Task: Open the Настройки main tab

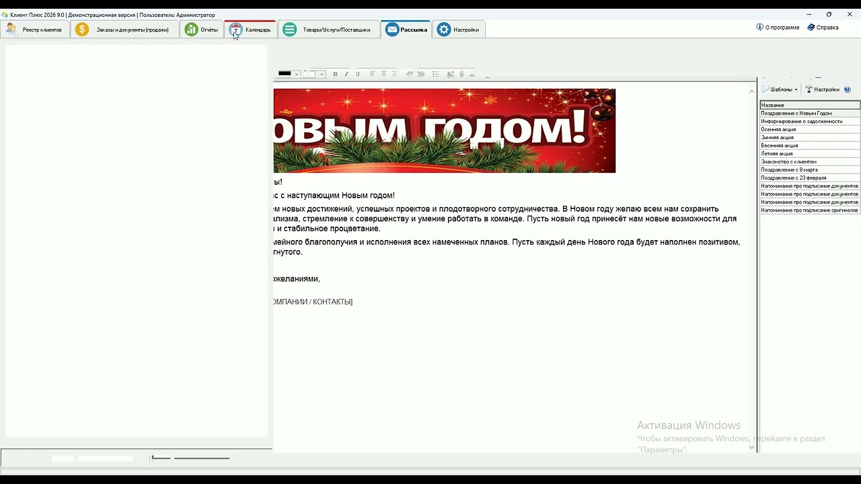Action: [x=459, y=30]
